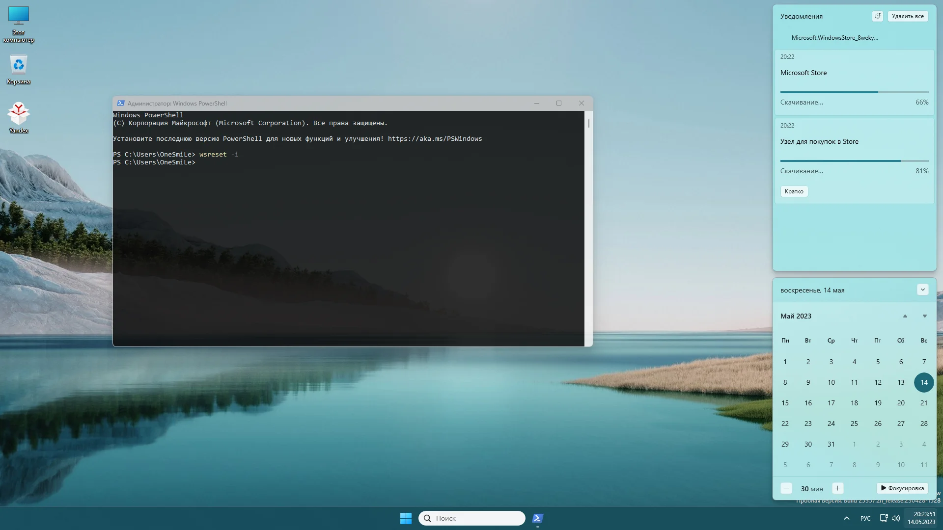Click the PowerShell icon on taskbar

538,518
